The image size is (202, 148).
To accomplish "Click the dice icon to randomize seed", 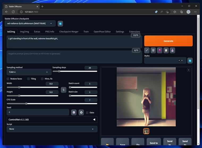I will [74, 112].
